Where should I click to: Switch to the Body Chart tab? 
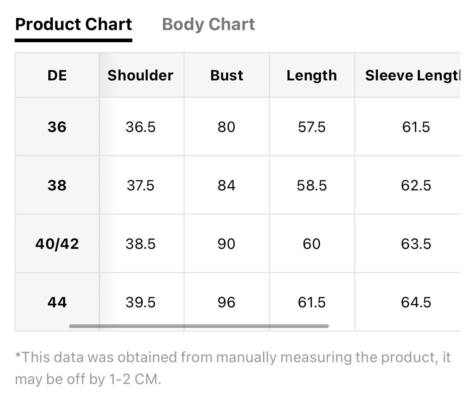[x=208, y=24]
